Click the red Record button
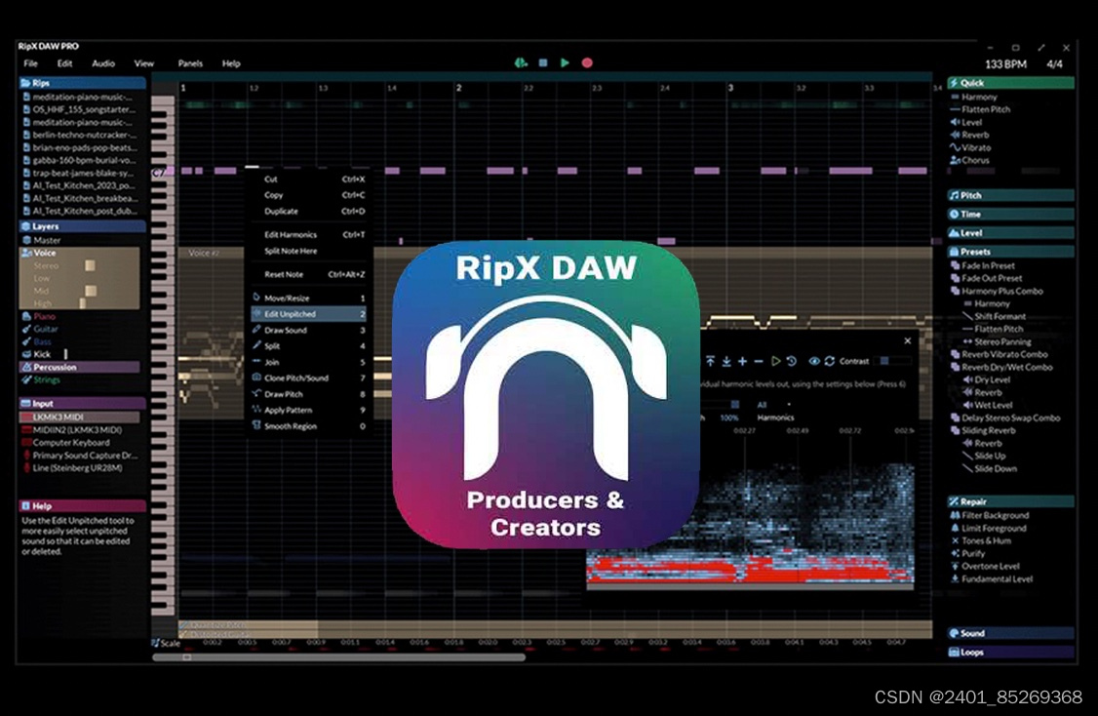 click(586, 61)
